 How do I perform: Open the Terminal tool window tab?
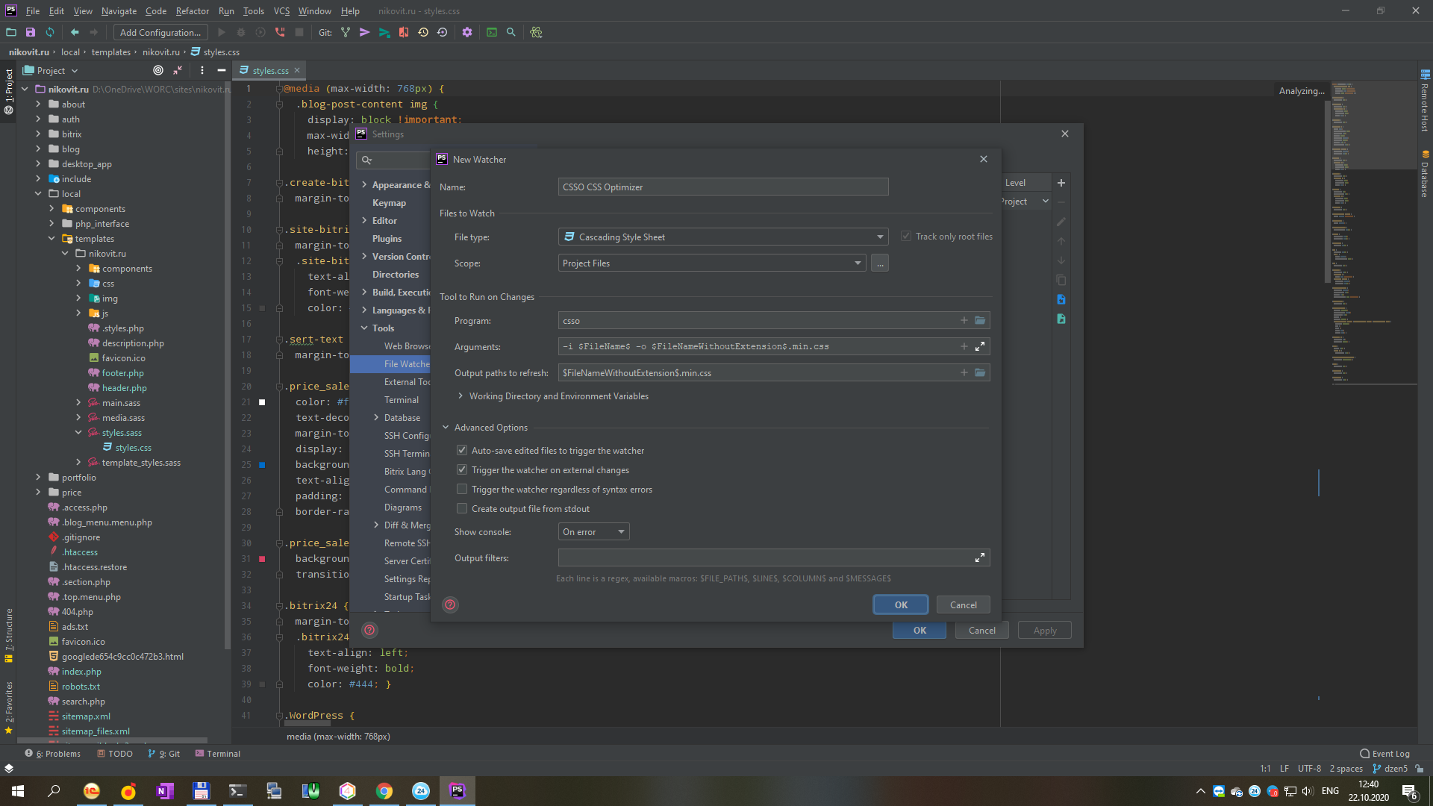click(x=218, y=753)
